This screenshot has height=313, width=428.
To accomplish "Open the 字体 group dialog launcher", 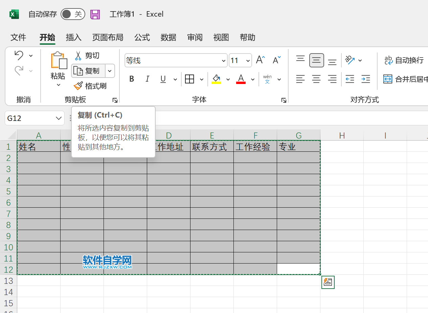I will [x=284, y=100].
